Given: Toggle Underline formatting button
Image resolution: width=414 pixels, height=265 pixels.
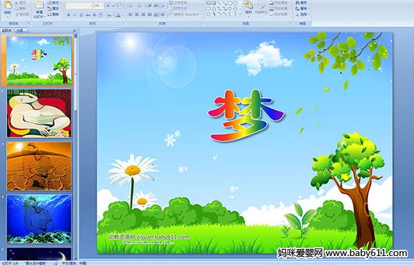Looking at the screenshot, I should tap(81, 15).
